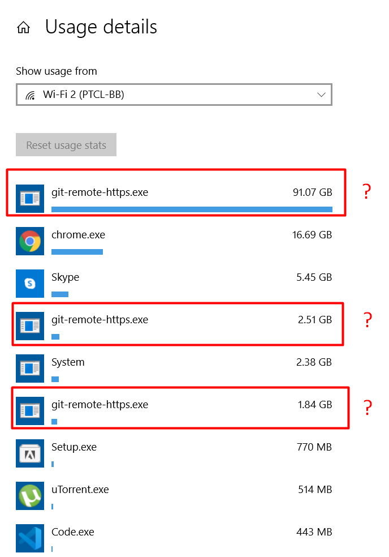Expand the network selection combo box
Viewport: 389px width, 557px height.
tap(174, 95)
